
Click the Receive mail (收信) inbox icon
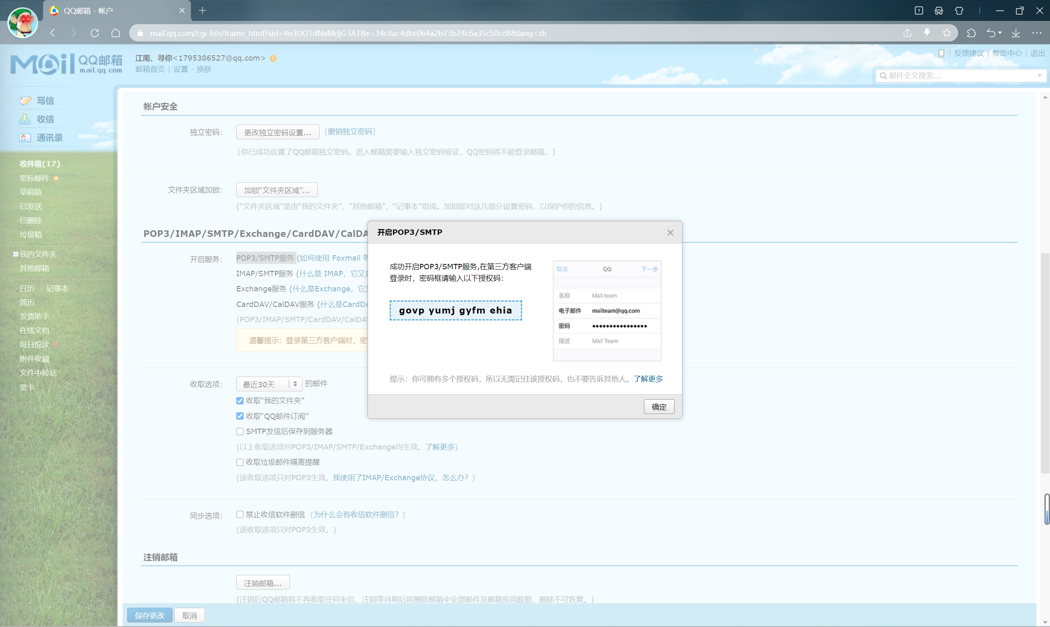[25, 119]
